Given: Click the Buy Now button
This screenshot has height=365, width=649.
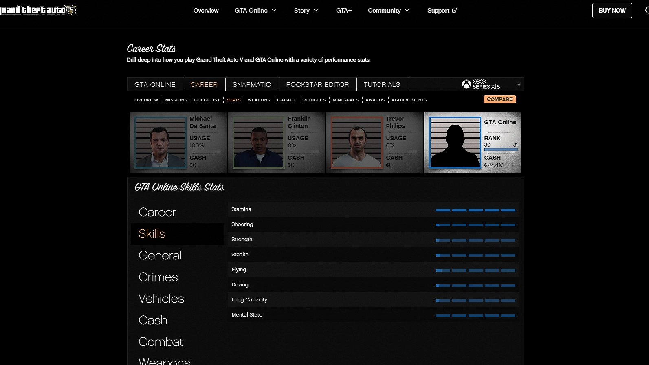Looking at the screenshot, I should tap(612, 11).
